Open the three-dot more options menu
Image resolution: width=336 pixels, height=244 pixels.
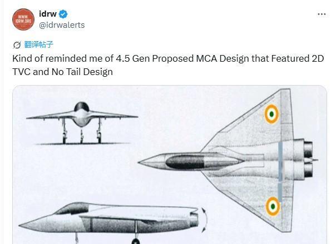[322, 14]
